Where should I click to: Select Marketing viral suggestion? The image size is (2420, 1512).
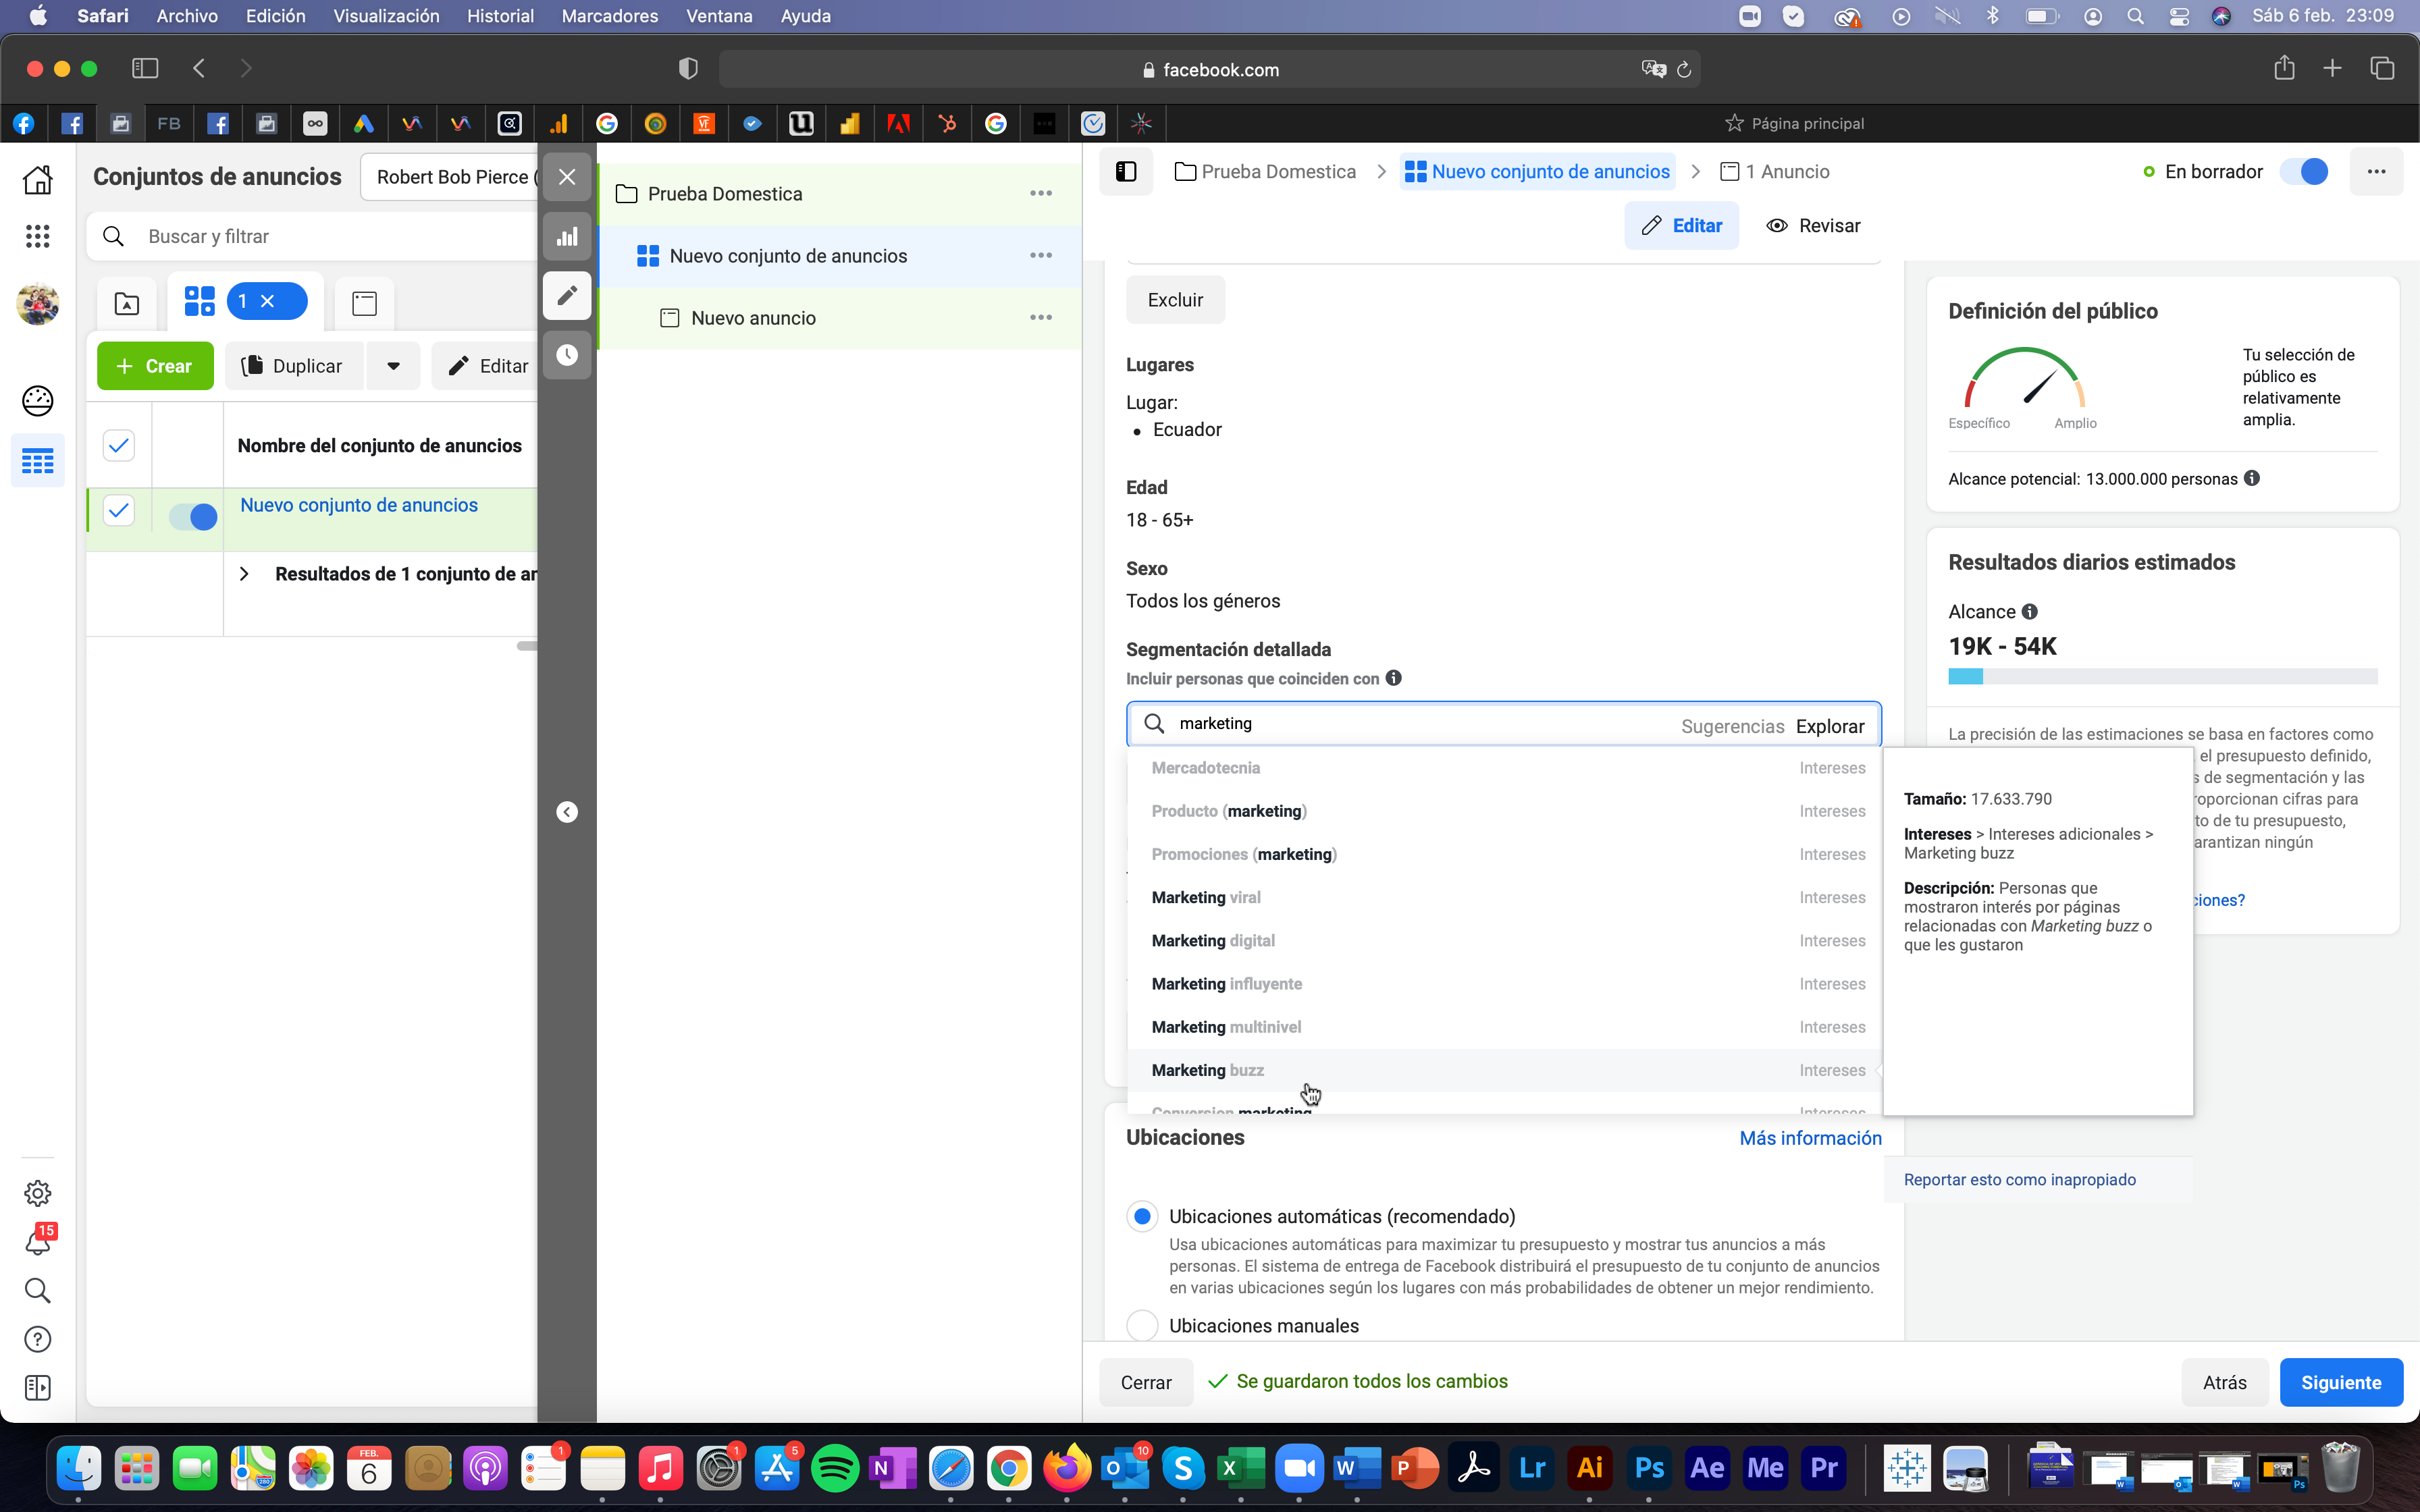(1504, 898)
